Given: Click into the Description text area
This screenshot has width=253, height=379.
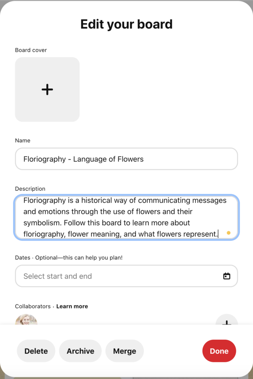Looking at the screenshot, I should [x=126, y=217].
